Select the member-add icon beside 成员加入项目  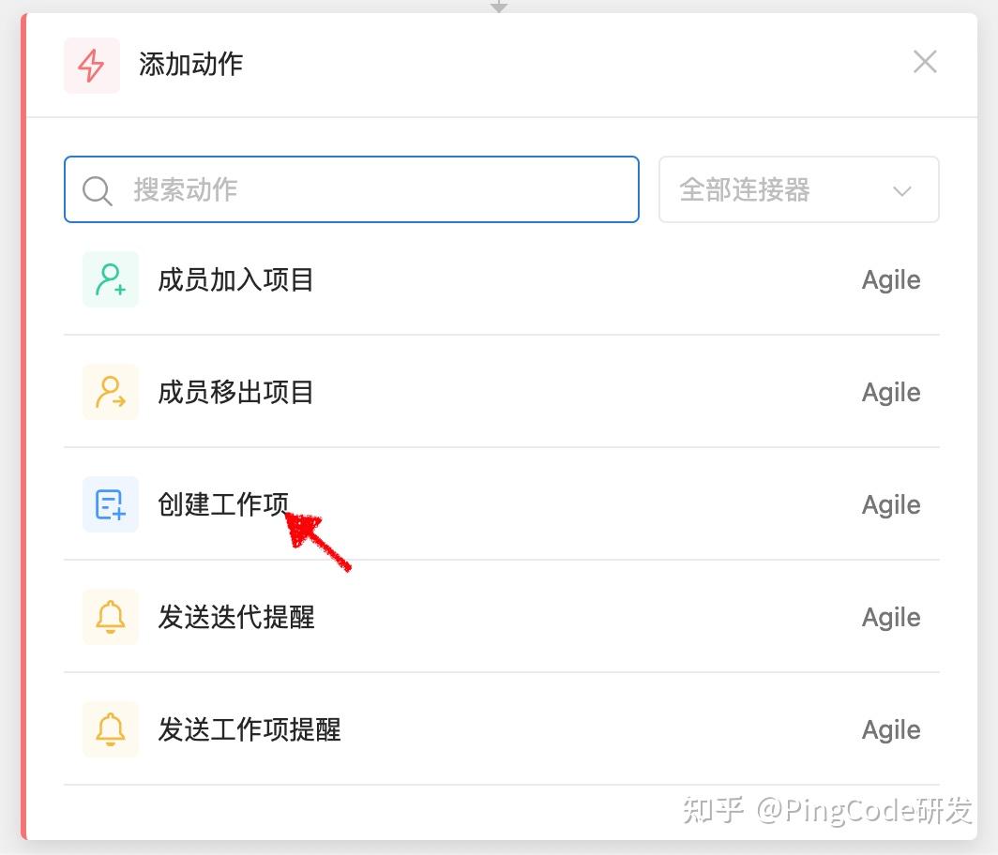tap(110, 278)
